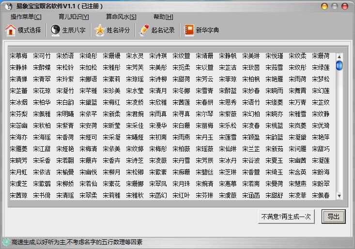The height and width of the screenshot is (249, 355).
Task: Click the scrollbar down arrow
Action: pos(339,196)
